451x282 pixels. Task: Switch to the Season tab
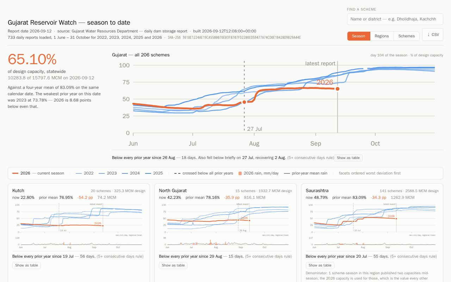coord(358,36)
